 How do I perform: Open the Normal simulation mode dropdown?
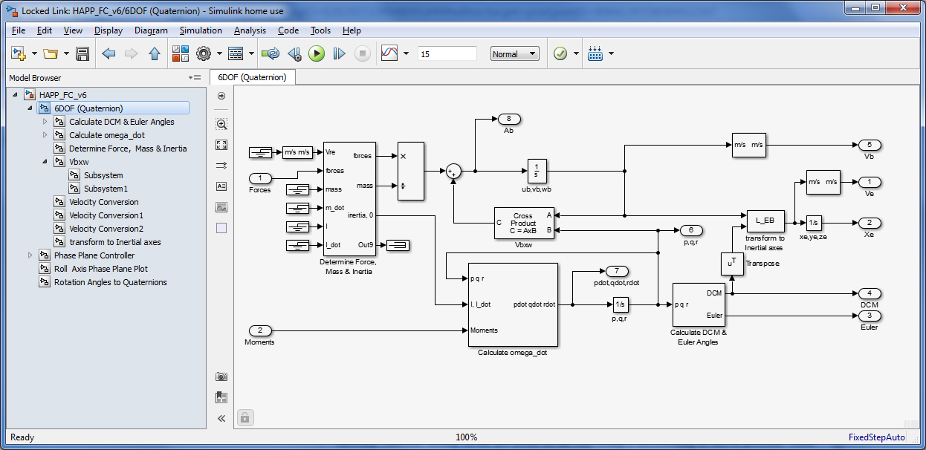tap(515, 53)
